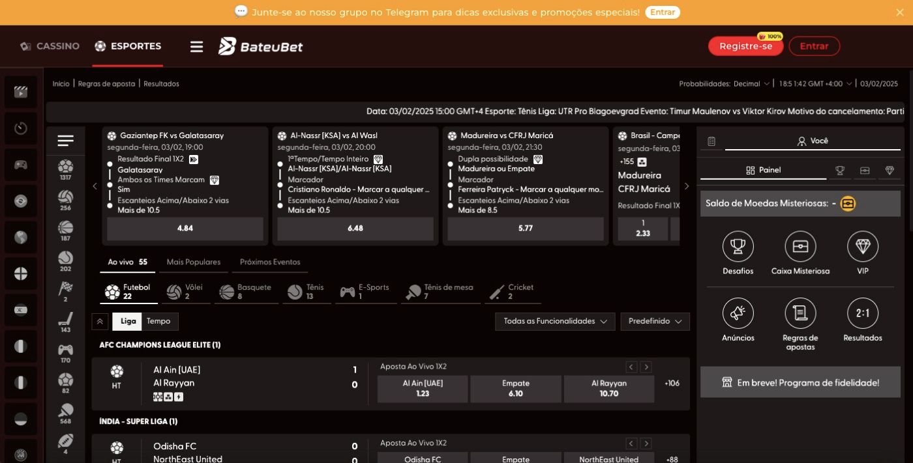Toggle the sports list menu above the sport icons
Image resolution: width=913 pixels, height=463 pixels.
(x=65, y=141)
